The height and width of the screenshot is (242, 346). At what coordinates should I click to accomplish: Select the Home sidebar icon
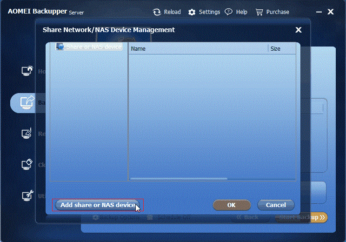click(27, 71)
